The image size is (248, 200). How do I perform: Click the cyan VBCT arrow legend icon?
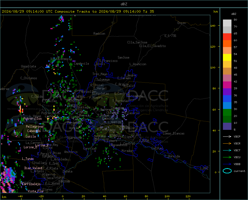pos(227,150)
